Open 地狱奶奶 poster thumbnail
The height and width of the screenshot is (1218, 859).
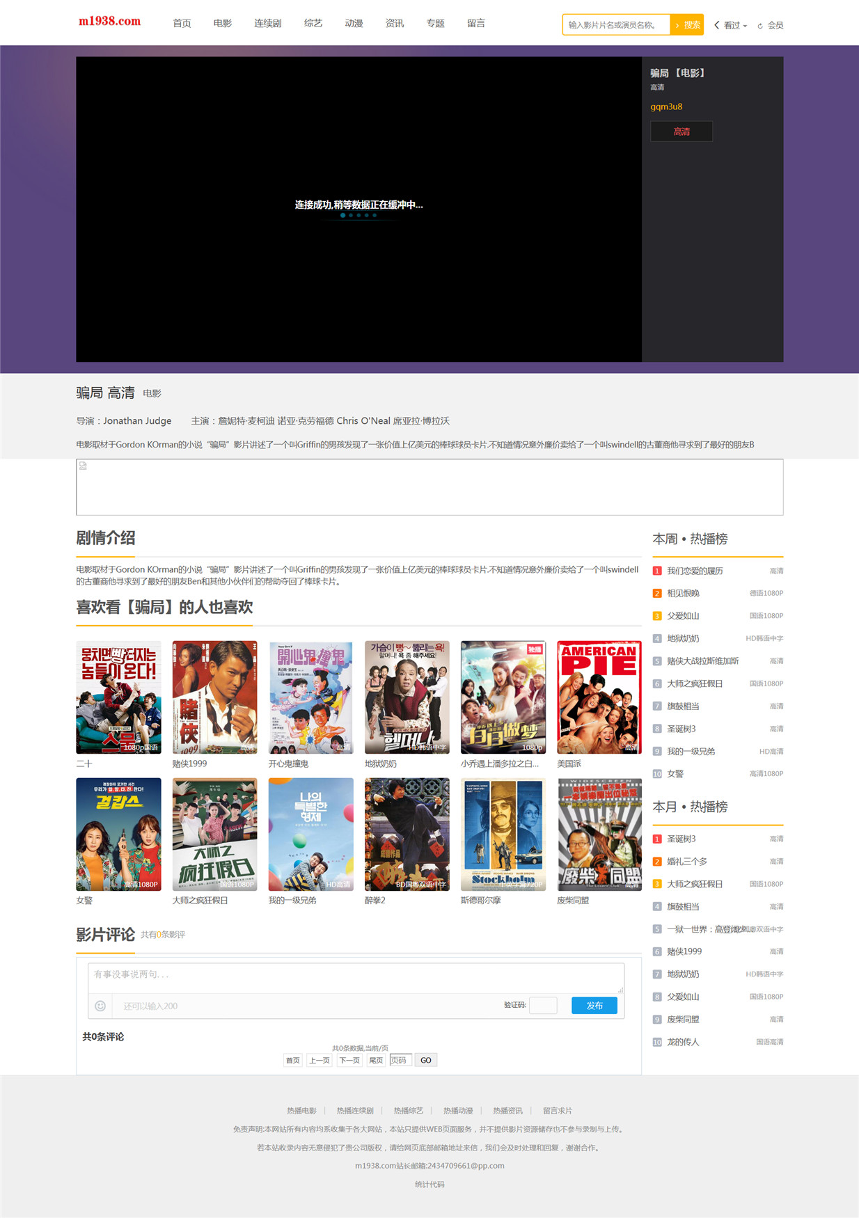(x=407, y=697)
